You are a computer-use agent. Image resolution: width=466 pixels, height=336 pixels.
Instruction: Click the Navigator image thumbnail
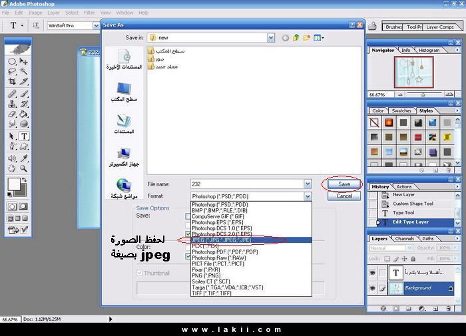(x=413, y=73)
